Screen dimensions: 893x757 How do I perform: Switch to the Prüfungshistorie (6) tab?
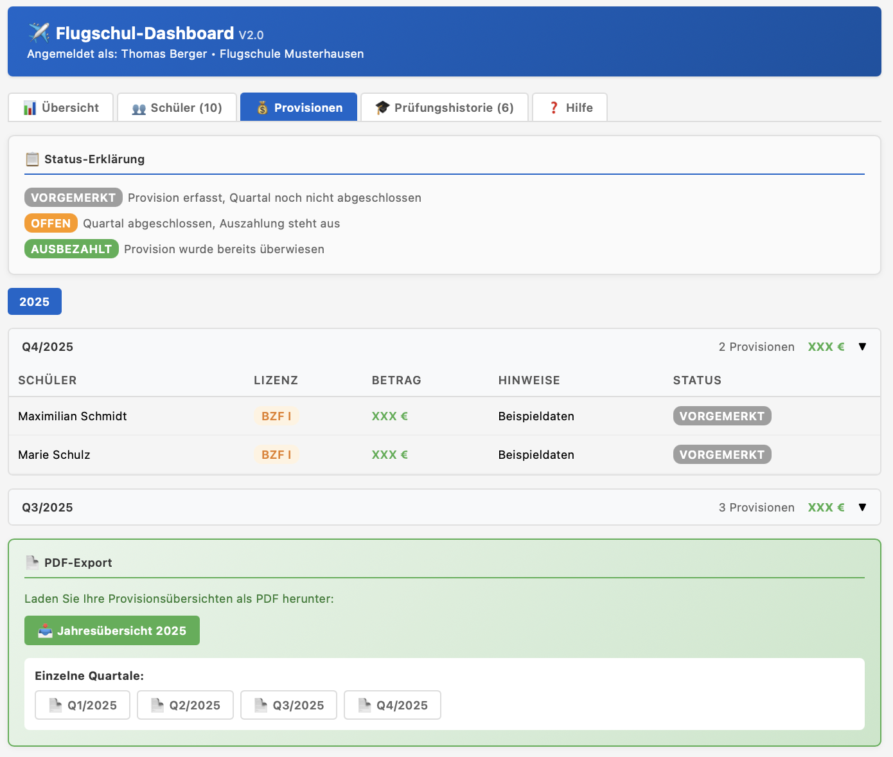445,108
